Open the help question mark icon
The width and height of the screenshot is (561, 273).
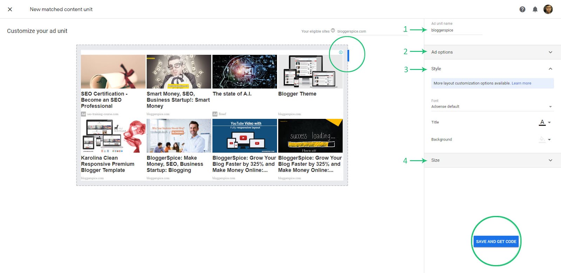click(x=522, y=9)
